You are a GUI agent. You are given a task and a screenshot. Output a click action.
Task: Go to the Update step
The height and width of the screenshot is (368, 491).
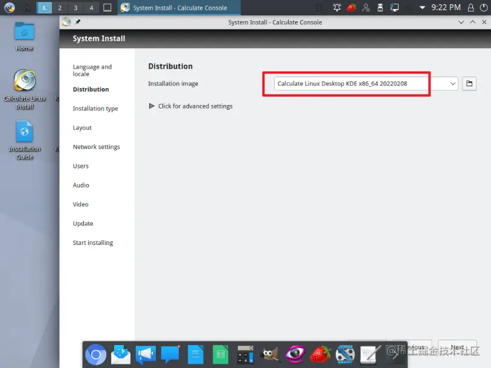(x=83, y=223)
